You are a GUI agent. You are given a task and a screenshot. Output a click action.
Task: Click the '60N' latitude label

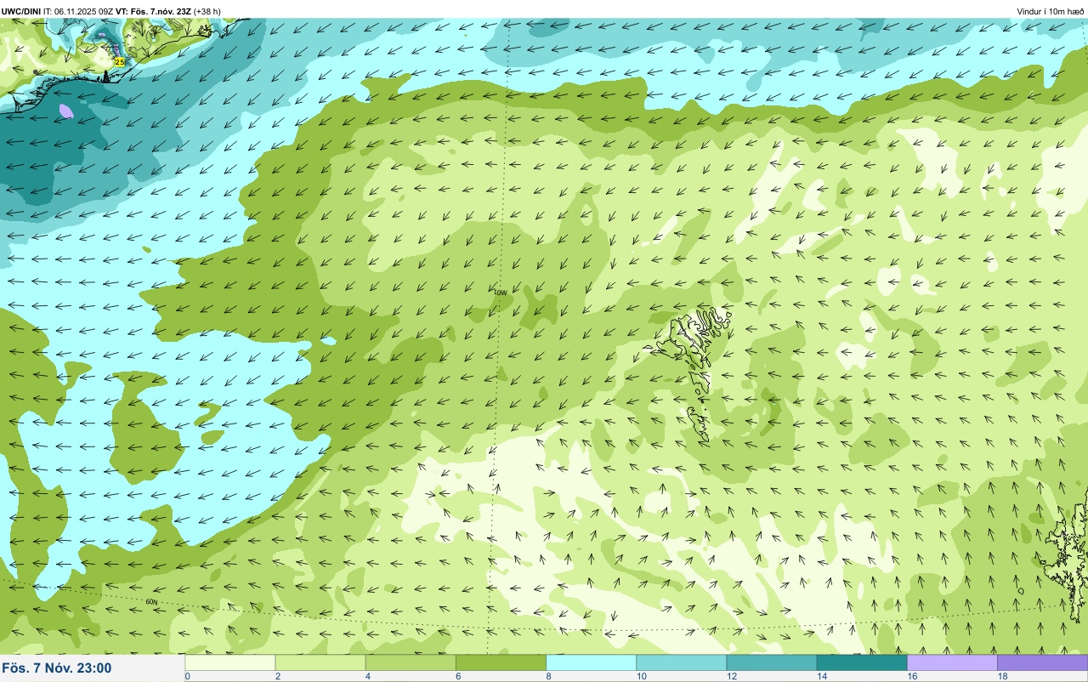151,602
